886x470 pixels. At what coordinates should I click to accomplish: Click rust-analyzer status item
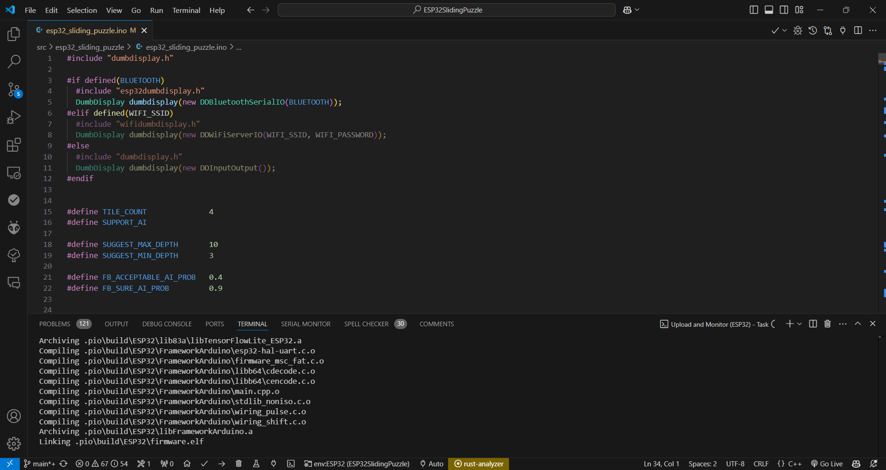(x=479, y=464)
